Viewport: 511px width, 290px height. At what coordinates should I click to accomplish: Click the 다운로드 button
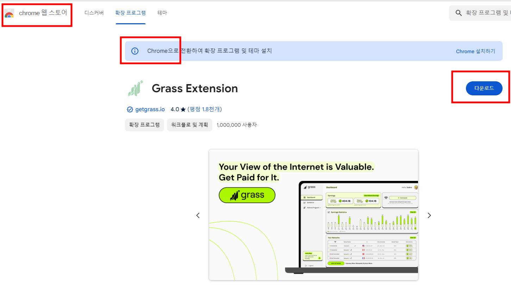click(x=484, y=88)
